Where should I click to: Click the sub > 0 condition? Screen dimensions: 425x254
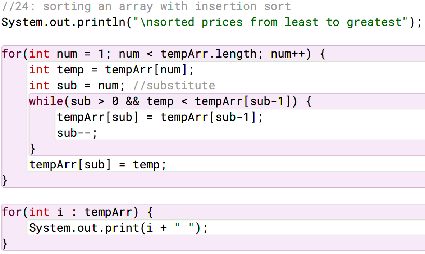tap(95, 101)
